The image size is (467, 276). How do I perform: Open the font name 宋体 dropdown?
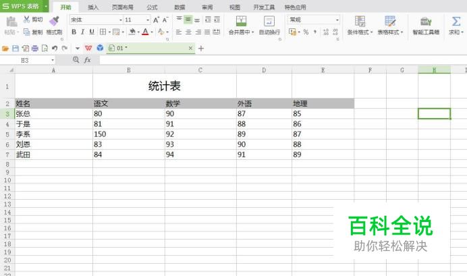point(121,20)
